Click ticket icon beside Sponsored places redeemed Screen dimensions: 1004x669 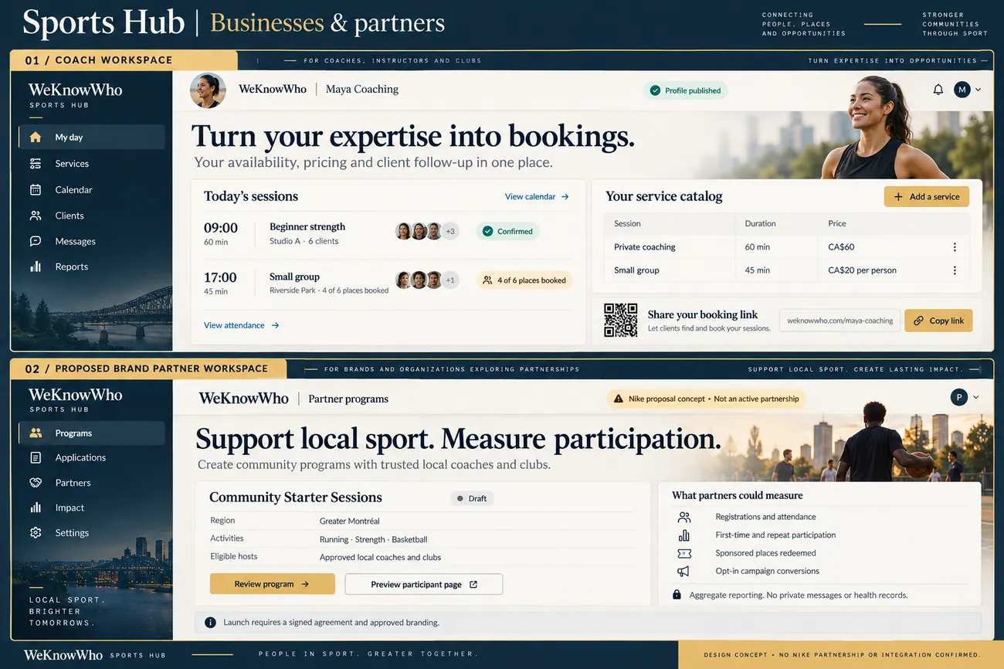(683, 553)
